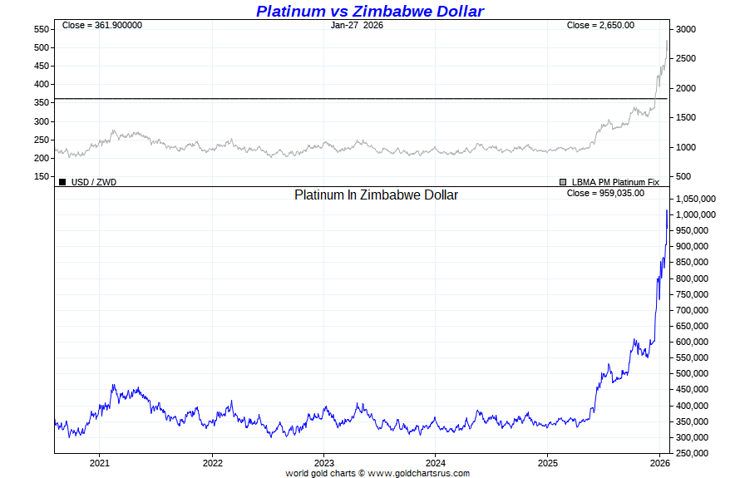Click the 150 left axis label
This screenshot has width=740, height=478.
pyautogui.click(x=42, y=176)
